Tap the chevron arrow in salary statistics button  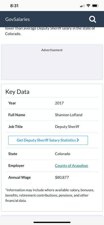point(78,140)
